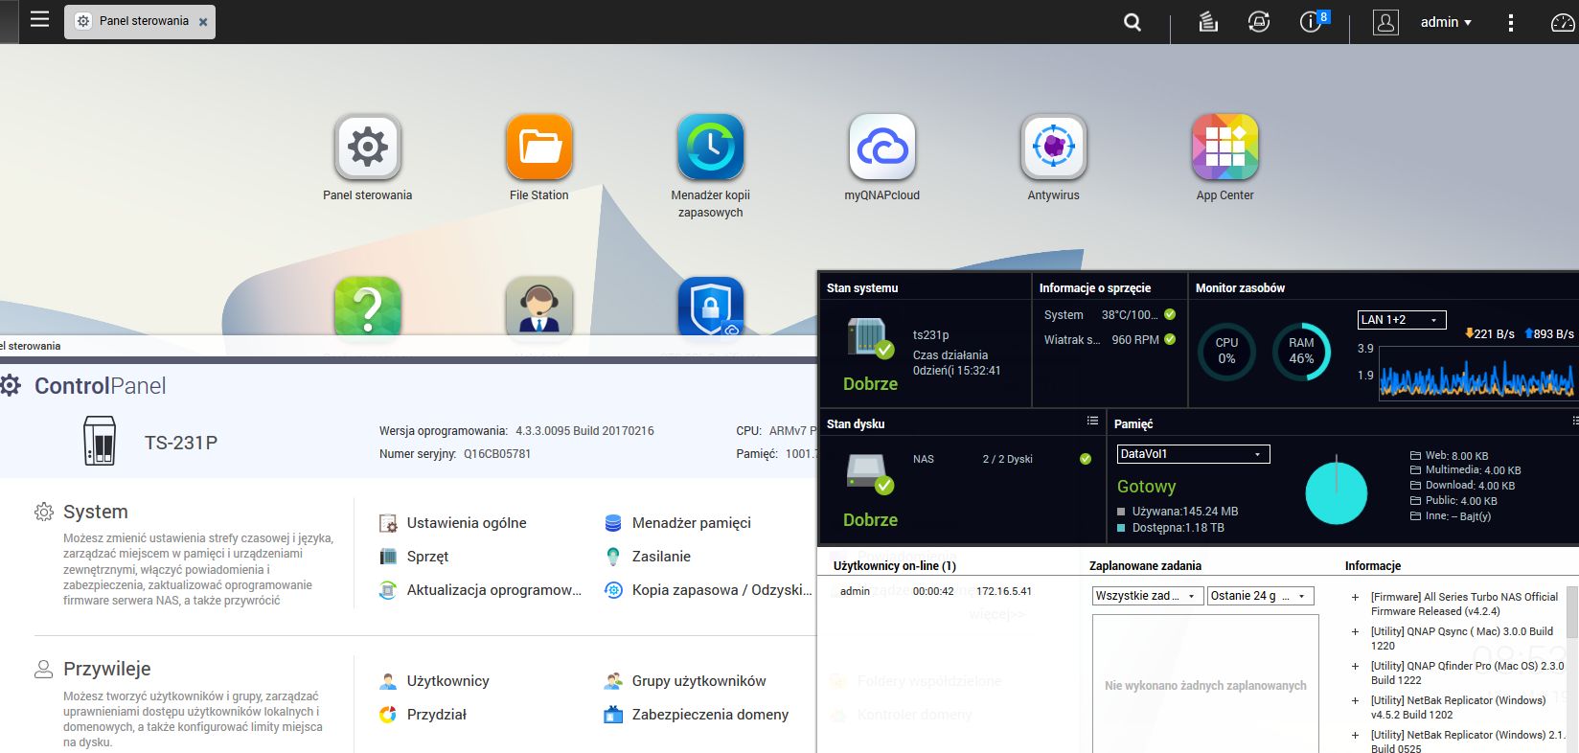The width and height of the screenshot is (1579, 753).
Task: Click the Informacje o sprzęcie panel header
Action: coord(1095,287)
